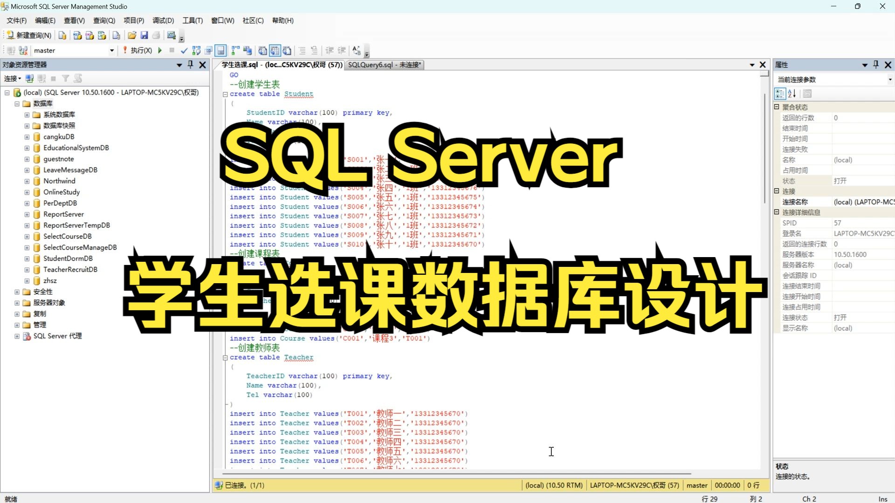This screenshot has width=895, height=503.
Task: Refresh the Object Explorer tree
Action: [x=78, y=79]
